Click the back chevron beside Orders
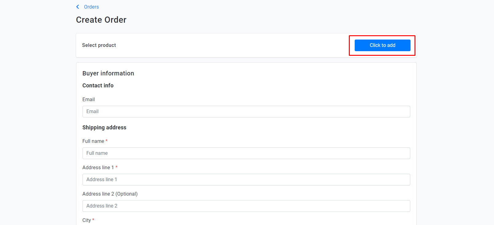494x225 pixels. [x=78, y=7]
